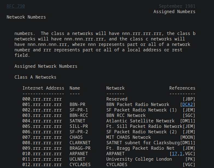Select the BBN-PR network name
This screenshot has width=214, height=168.
point(77,104)
